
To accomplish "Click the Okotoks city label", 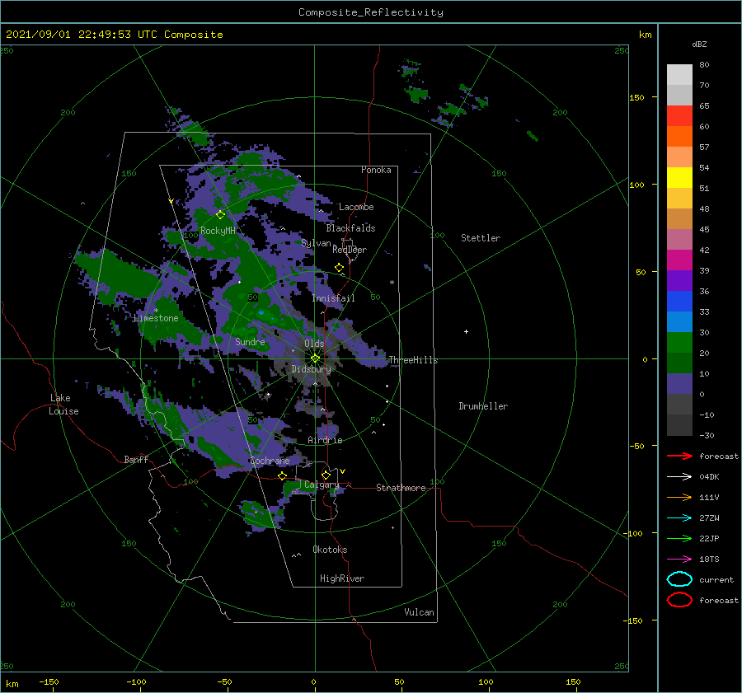I will [x=330, y=550].
